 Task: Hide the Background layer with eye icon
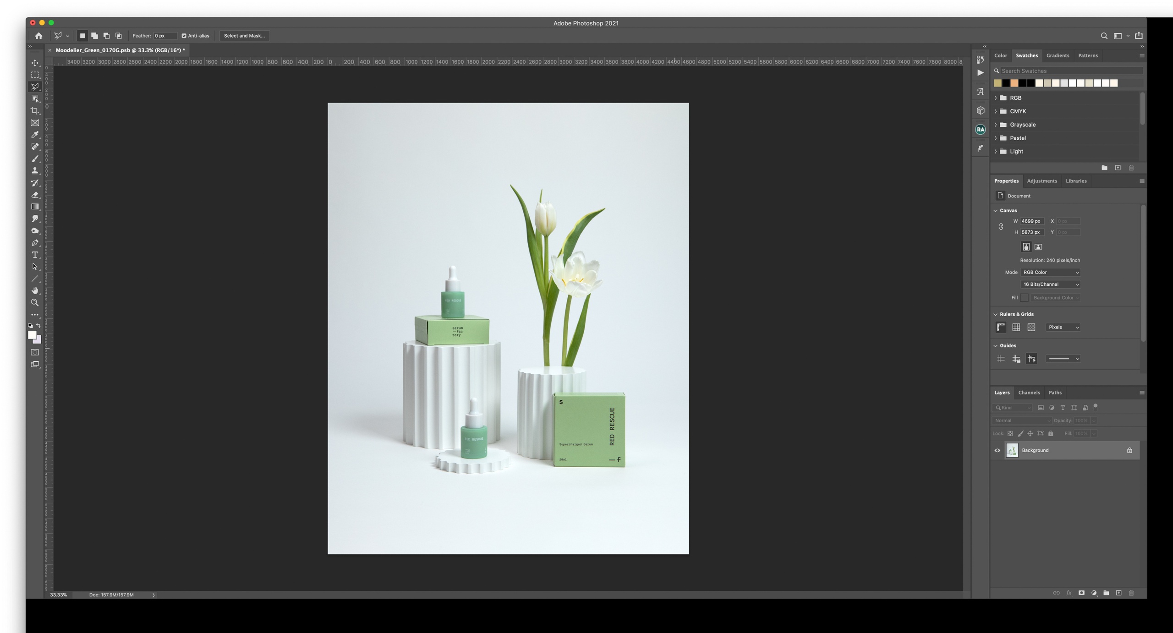(997, 450)
